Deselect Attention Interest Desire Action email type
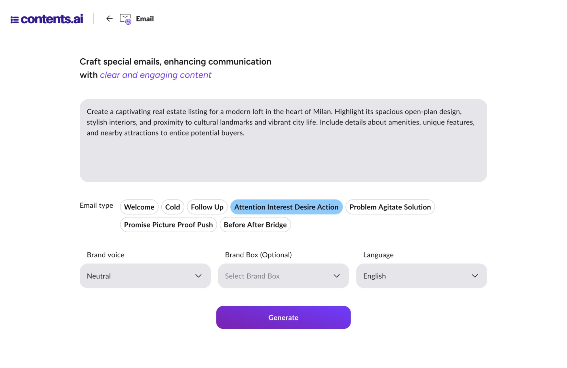Image resolution: width=567 pixels, height=368 pixels. [x=286, y=207]
